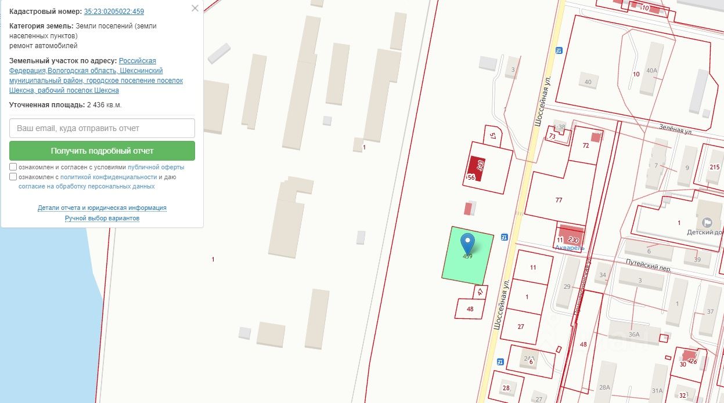
Task: Click the bus stop icon at top of Шоссейная ул.
Action: pyautogui.click(x=559, y=50)
